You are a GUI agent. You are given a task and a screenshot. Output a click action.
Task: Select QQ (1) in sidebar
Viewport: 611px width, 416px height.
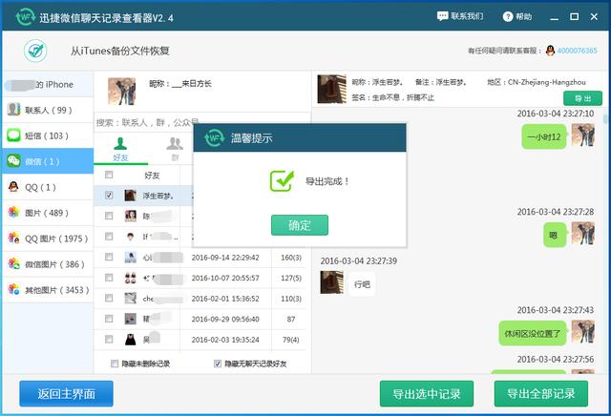[x=48, y=187]
